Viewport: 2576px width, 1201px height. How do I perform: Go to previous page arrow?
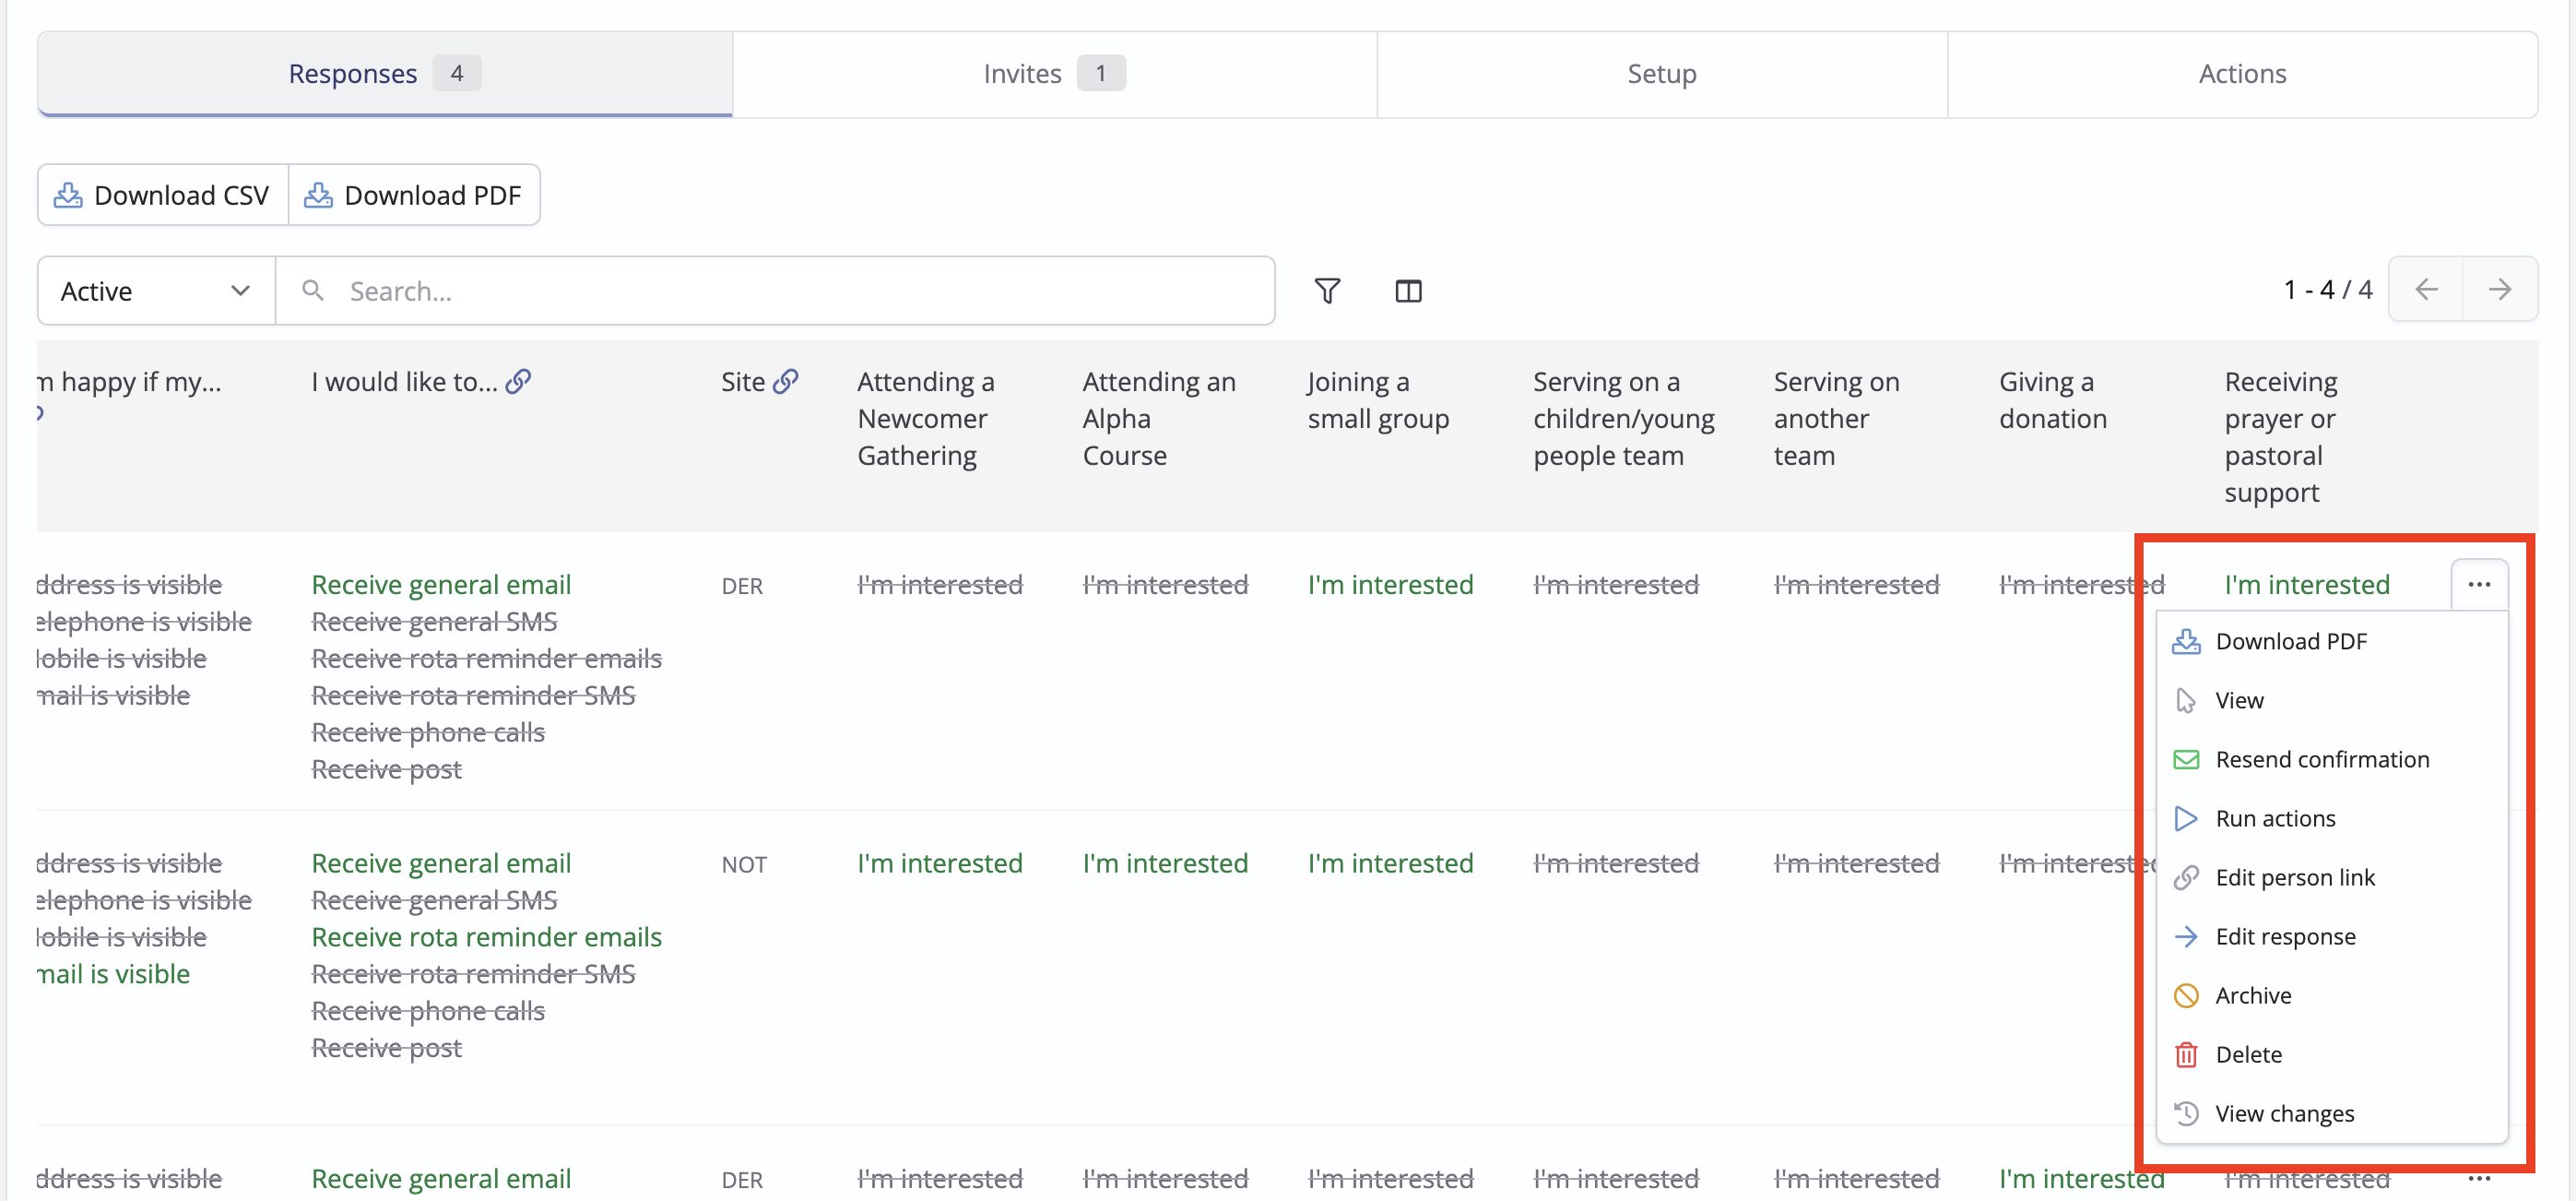(x=2425, y=290)
